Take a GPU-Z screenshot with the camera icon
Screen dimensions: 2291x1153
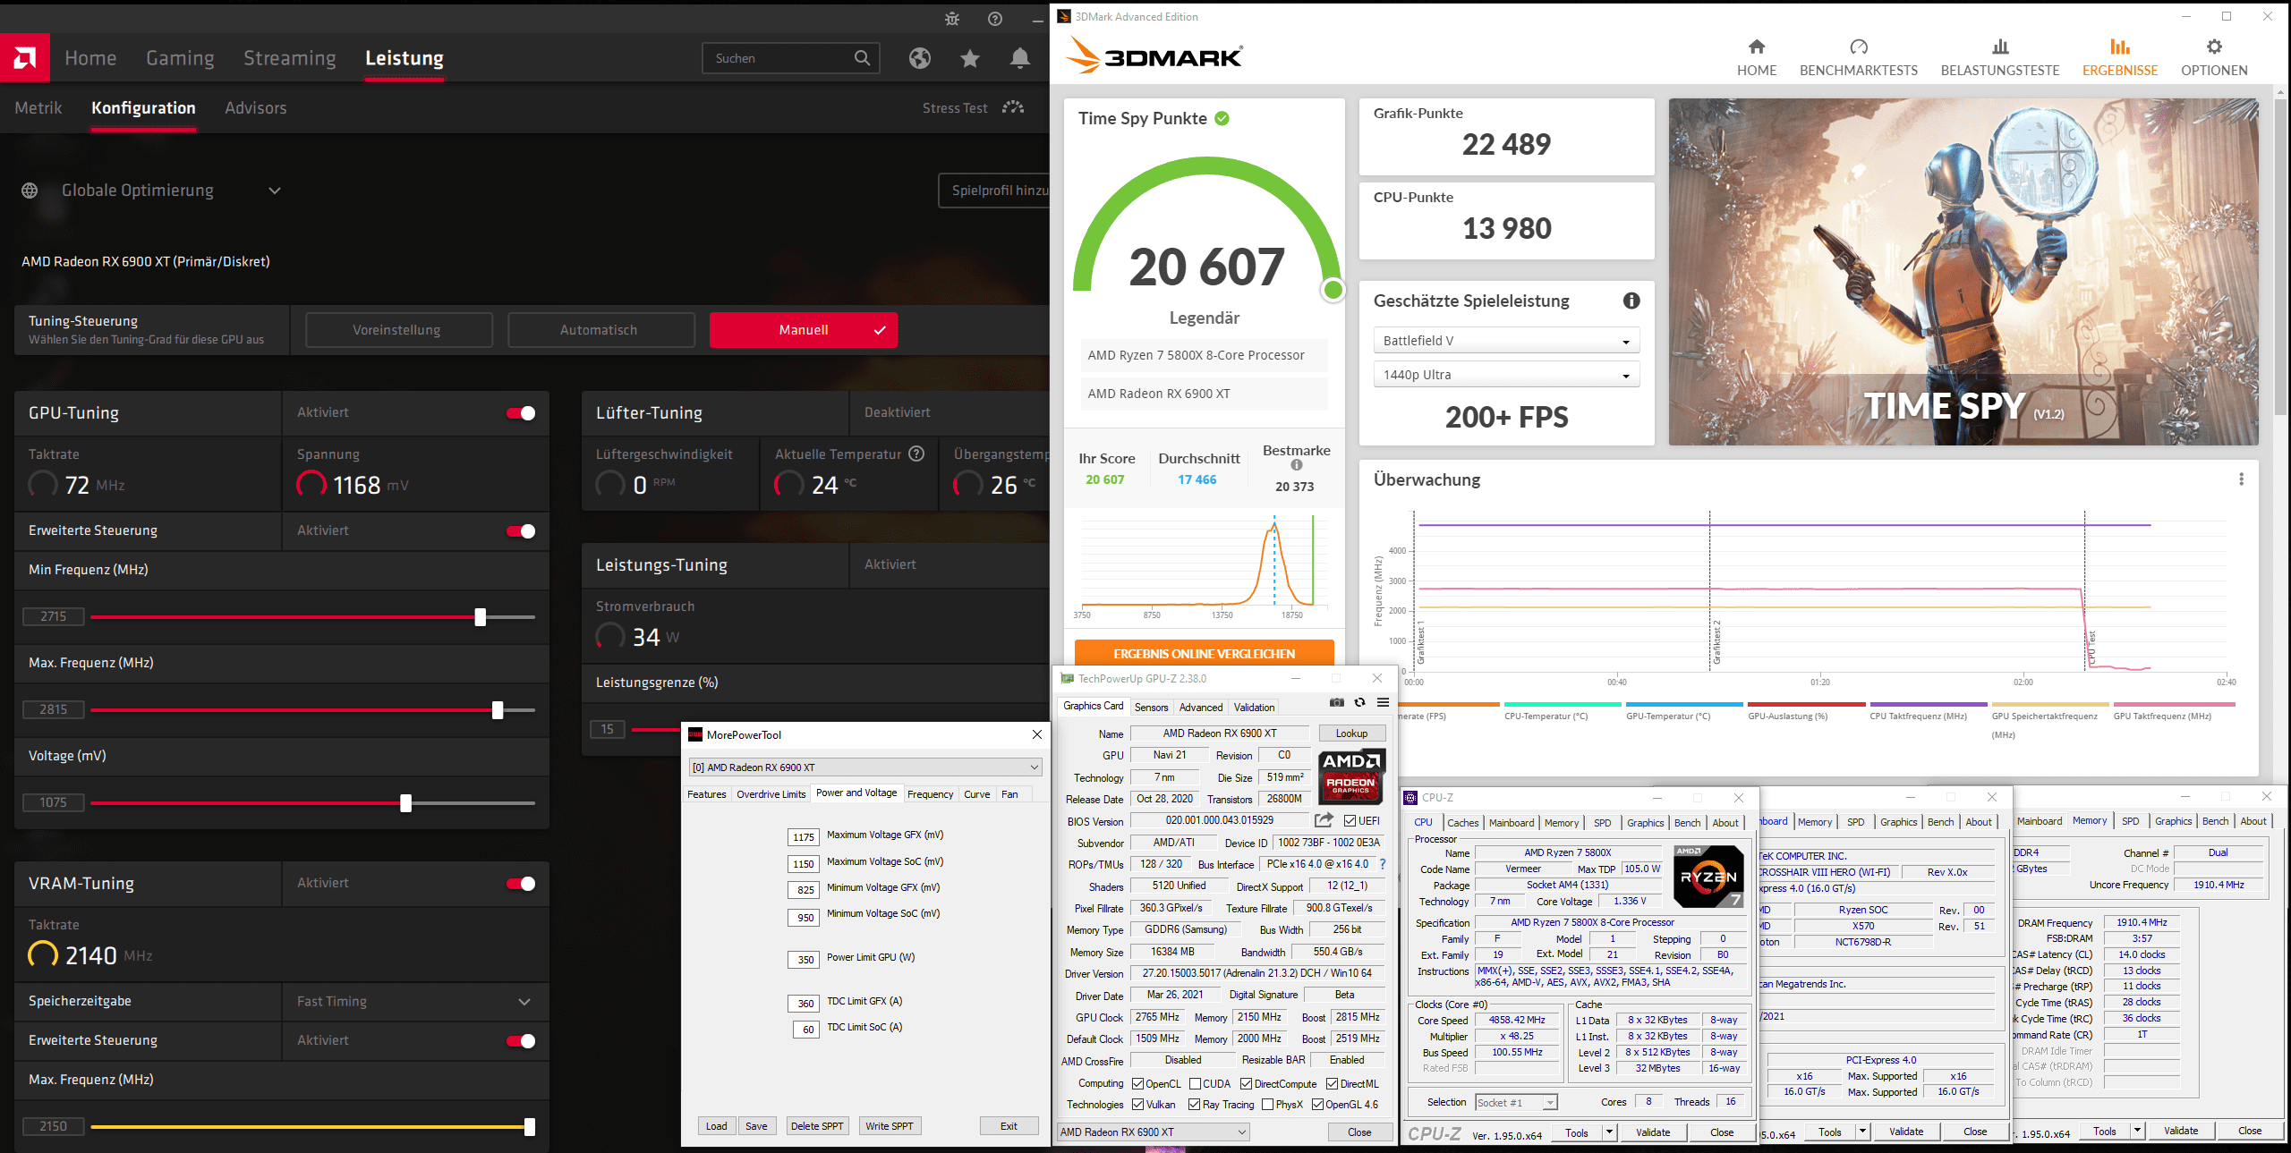pyautogui.click(x=1336, y=703)
